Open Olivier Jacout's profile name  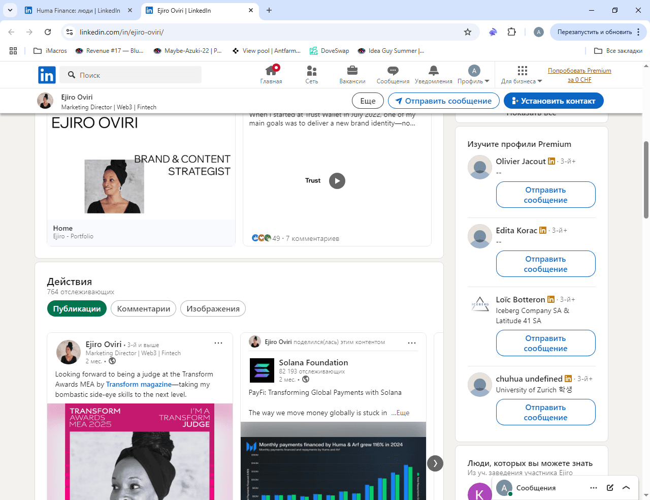pyautogui.click(x=521, y=161)
